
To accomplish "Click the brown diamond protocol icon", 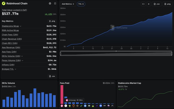I will (78, 106).
